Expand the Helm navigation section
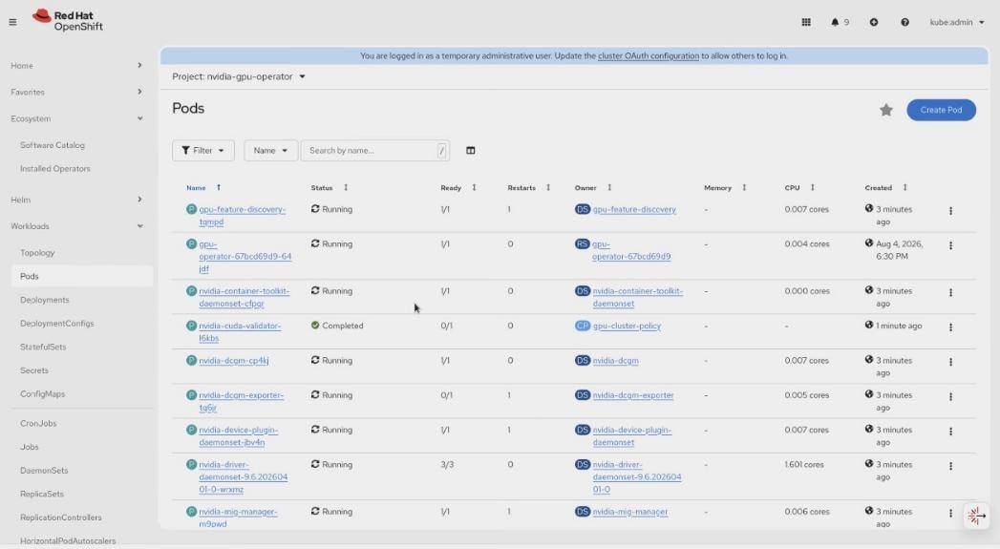The image size is (1000, 549). (x=76, y=200)
